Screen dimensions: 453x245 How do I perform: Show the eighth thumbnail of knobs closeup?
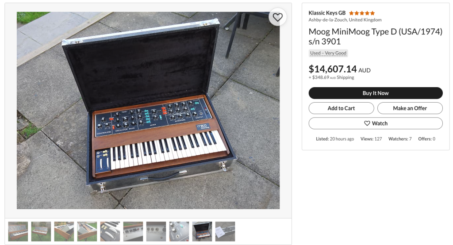coord(179,231)
